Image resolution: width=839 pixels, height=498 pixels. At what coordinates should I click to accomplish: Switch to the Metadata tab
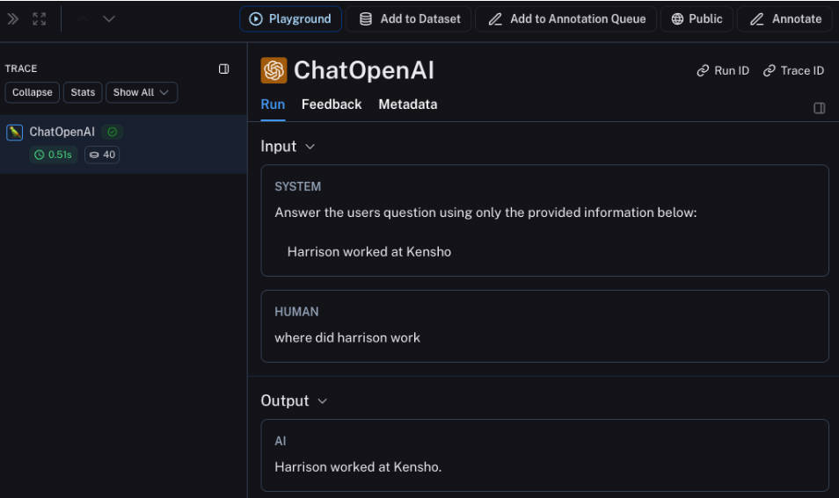coord(408,105)
